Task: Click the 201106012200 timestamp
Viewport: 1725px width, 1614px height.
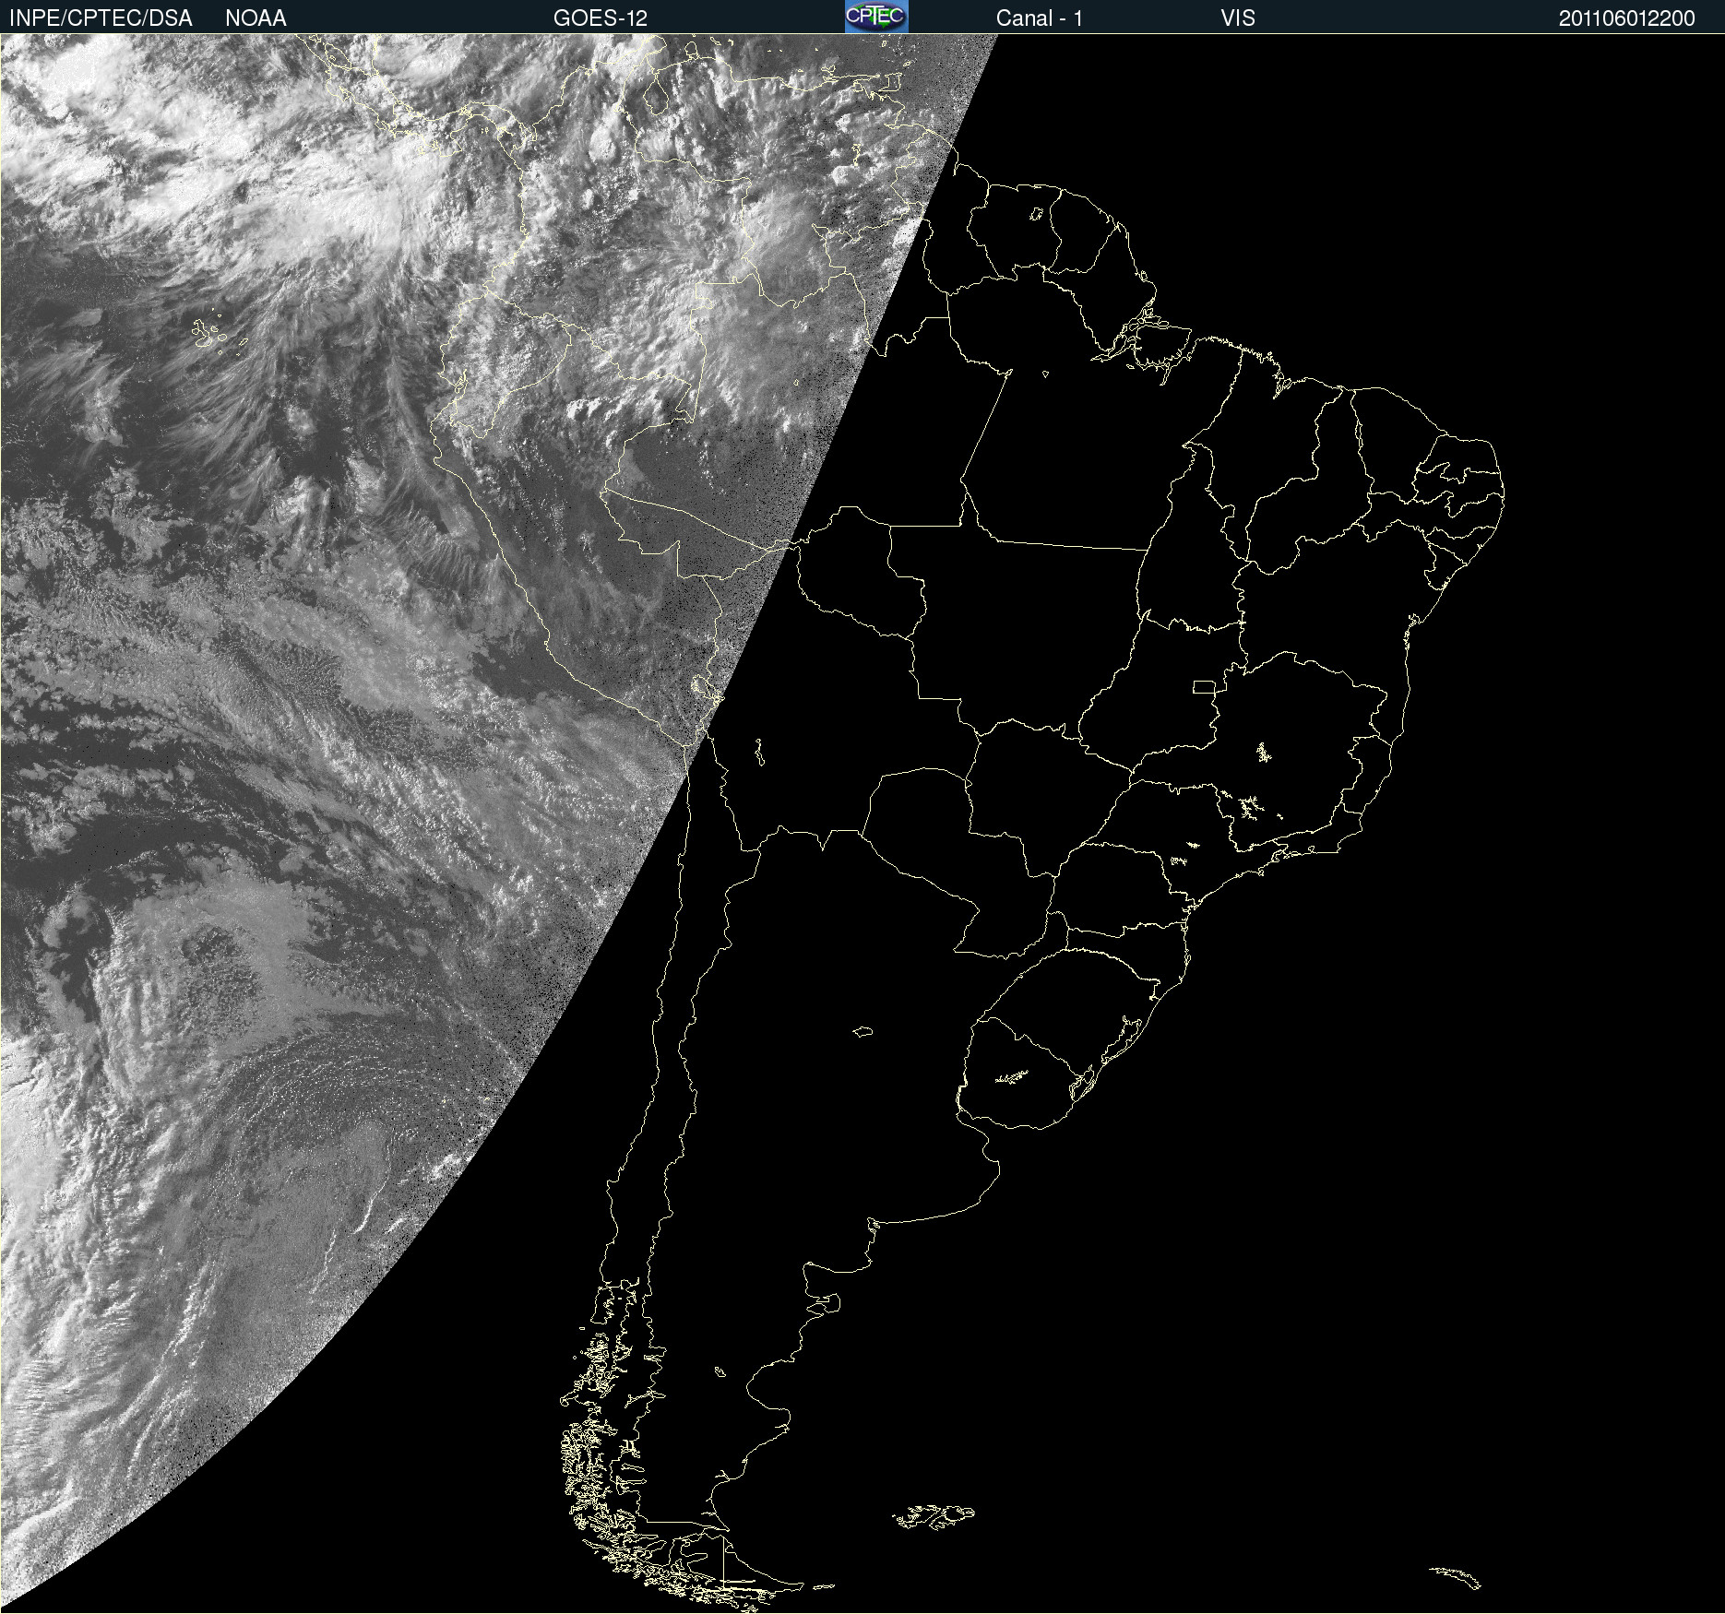Action: (1627, 18)
